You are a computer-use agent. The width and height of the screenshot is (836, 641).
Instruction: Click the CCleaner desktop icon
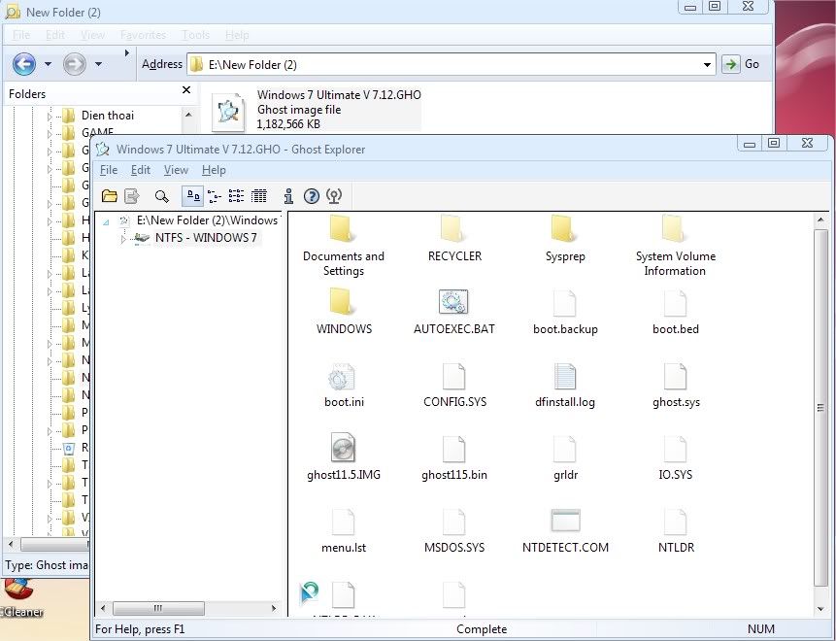[20, 598]
